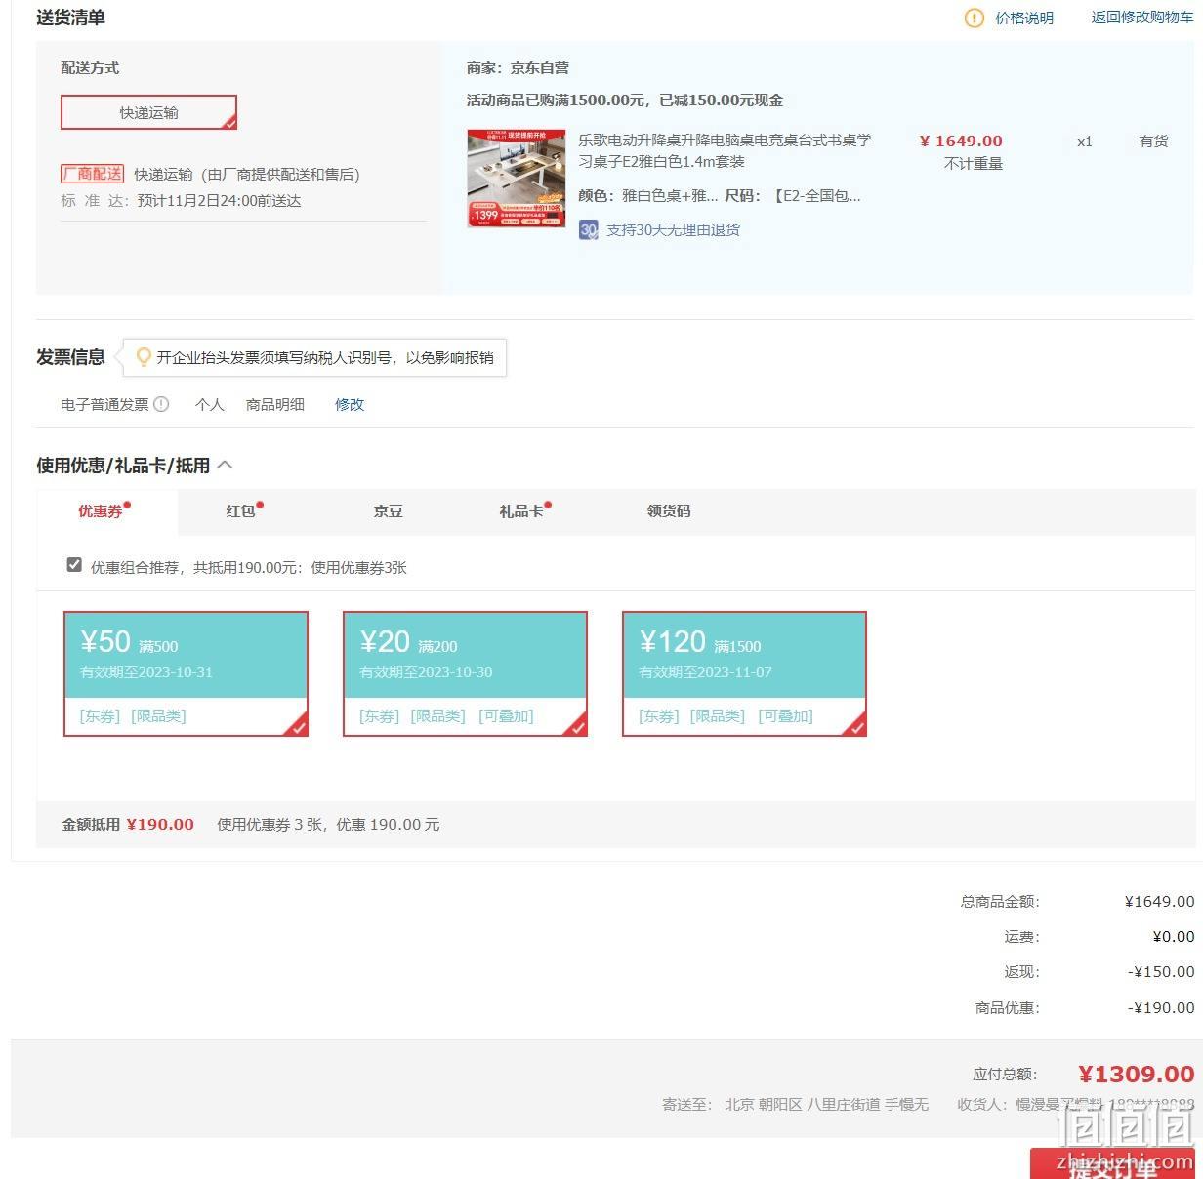1203x1179 pixels.
Task: Switch to the 领货码 tab
Action: click(668, 511)
